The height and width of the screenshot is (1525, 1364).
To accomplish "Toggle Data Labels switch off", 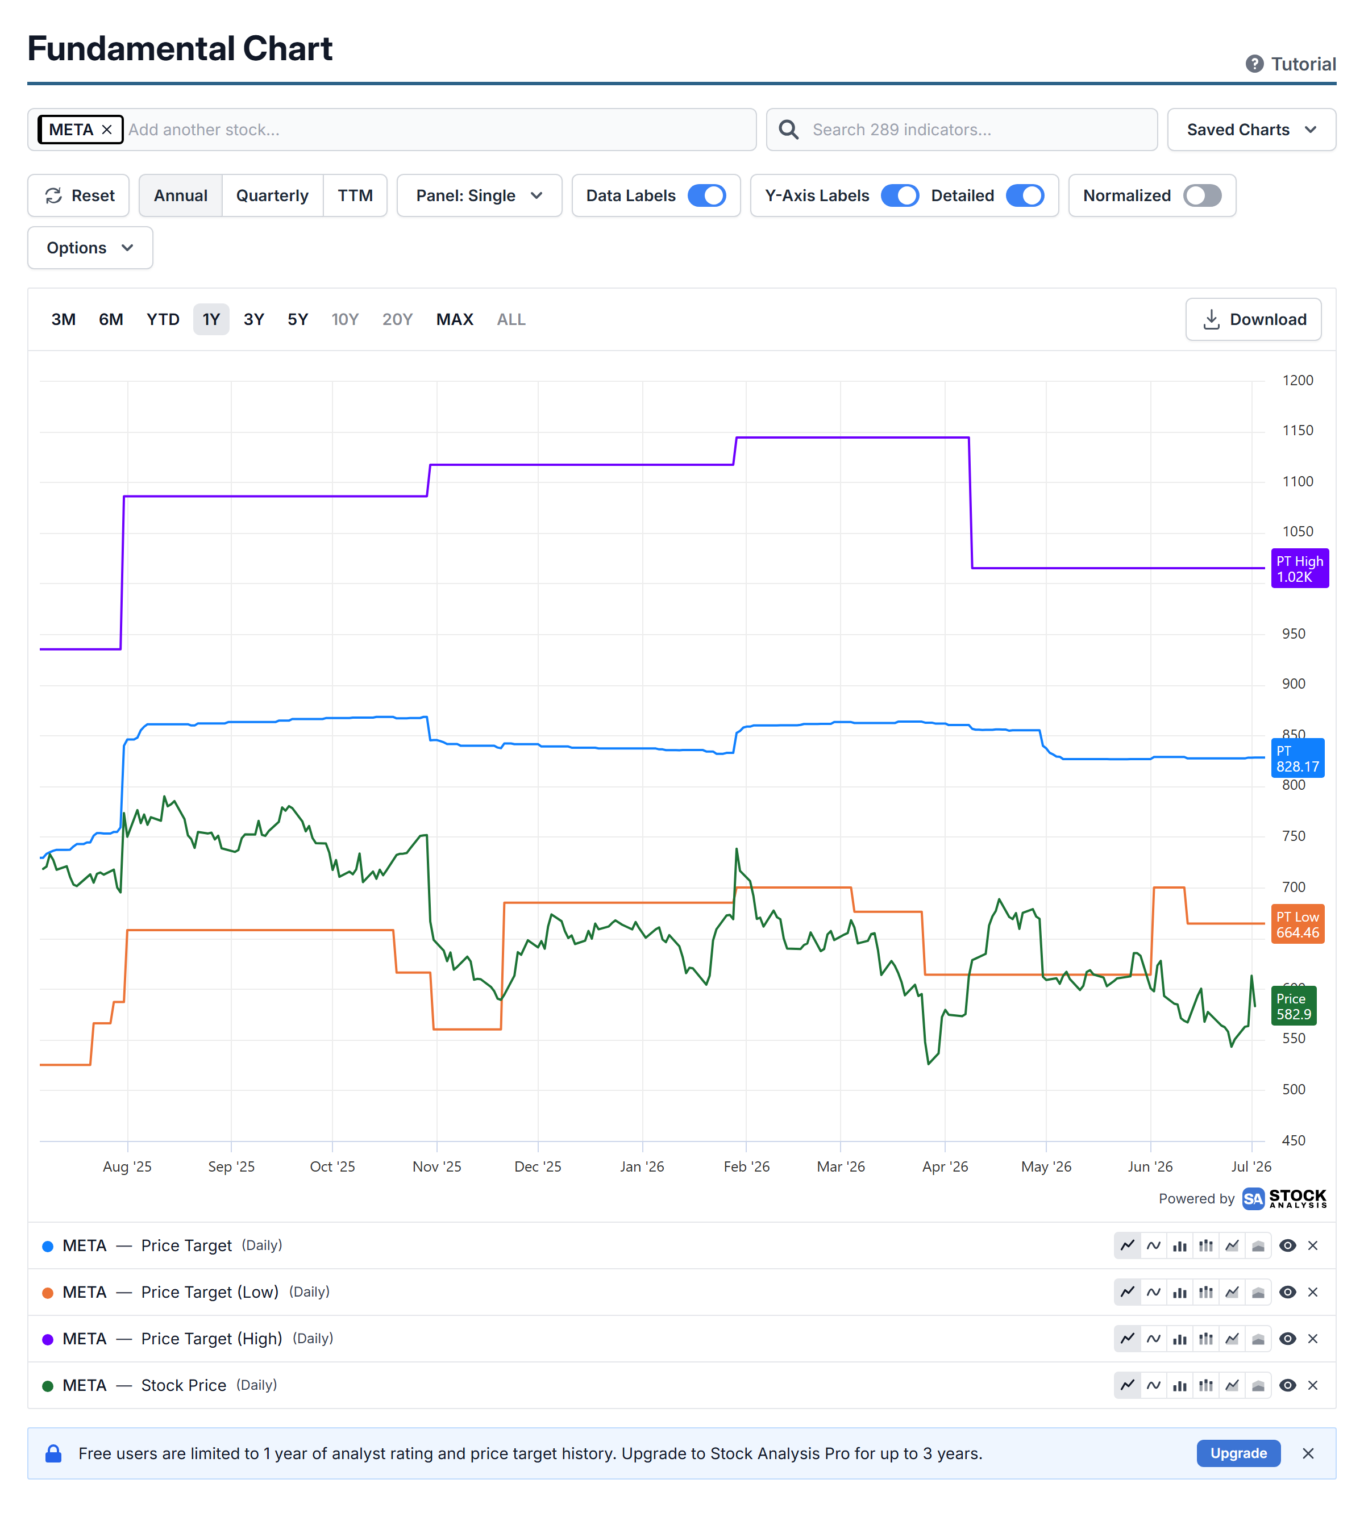I will pyautogui.click(x=707, y=195).
